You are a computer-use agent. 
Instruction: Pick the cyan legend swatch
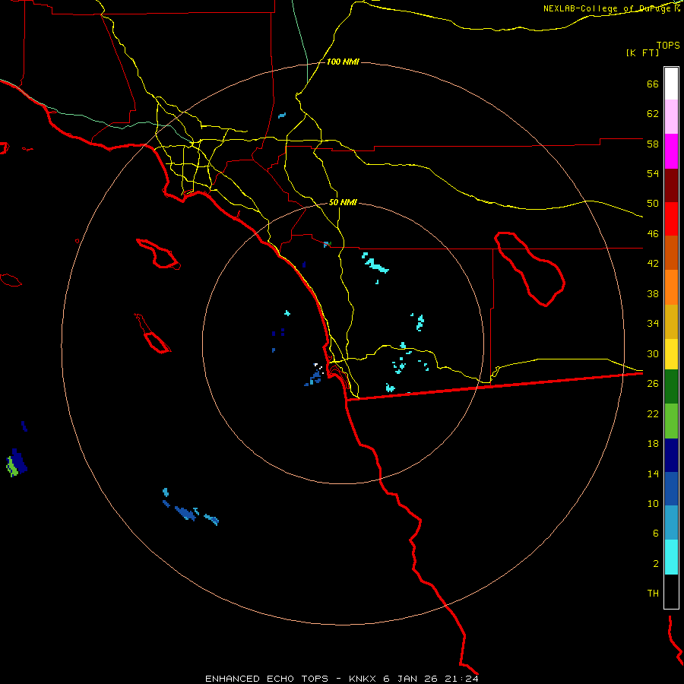pos(671,557)
